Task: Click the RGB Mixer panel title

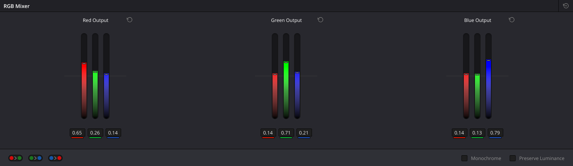Action: 16,6
